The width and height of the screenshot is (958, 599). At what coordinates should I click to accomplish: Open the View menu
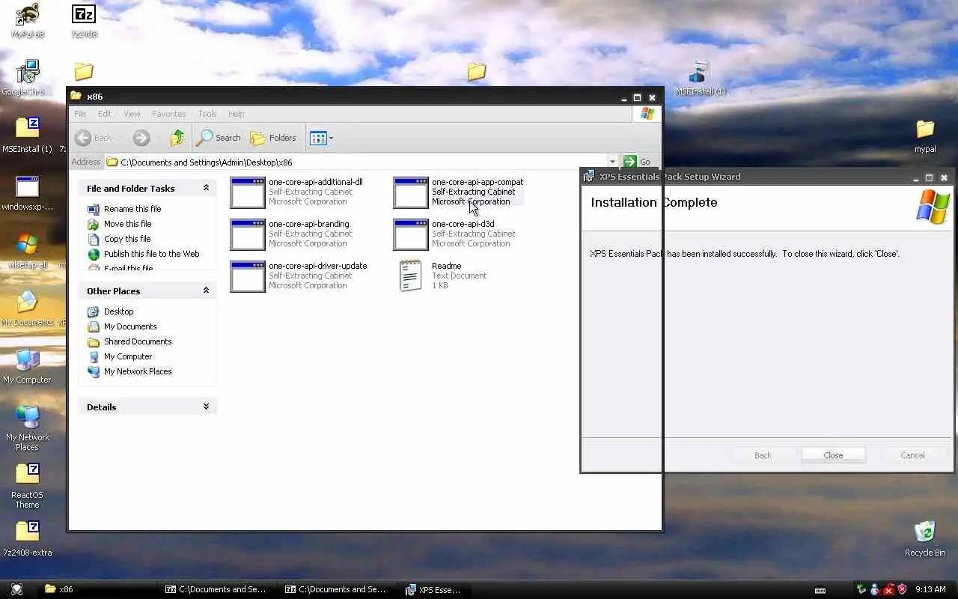click(x=132, y=114)
